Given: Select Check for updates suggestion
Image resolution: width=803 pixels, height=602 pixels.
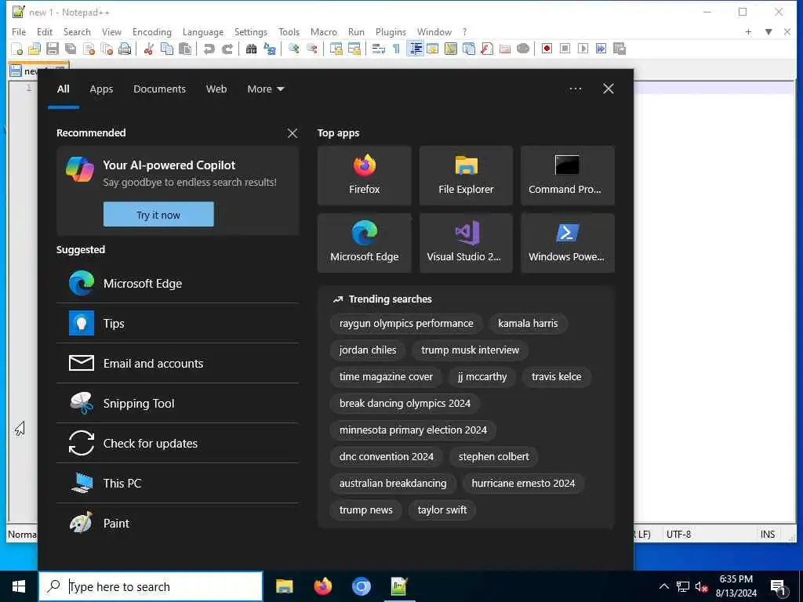Looking at the screenshot, I should pos(178,444).
